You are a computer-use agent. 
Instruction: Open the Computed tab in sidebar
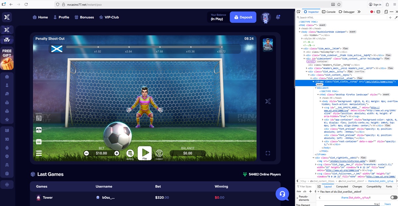[x=342, y=186]
